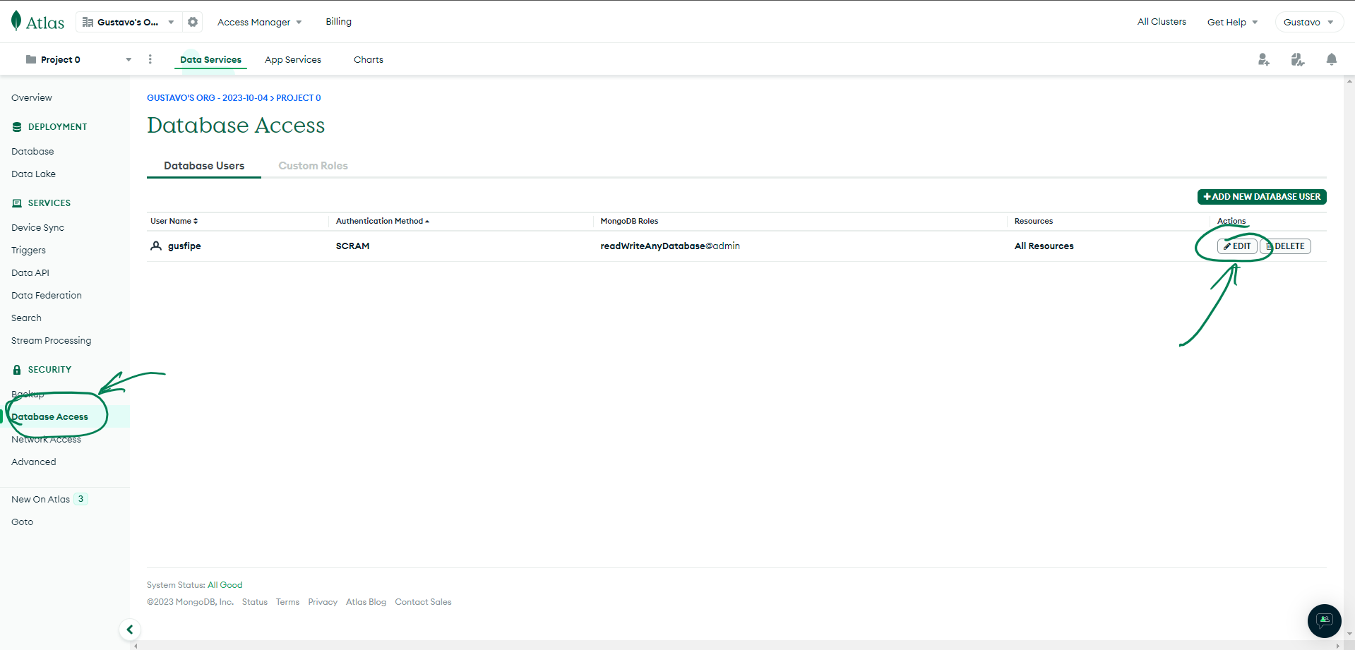The image size is (1355, 650).
Task: Open the Billing menu item
Action: (x=338, y=22)
